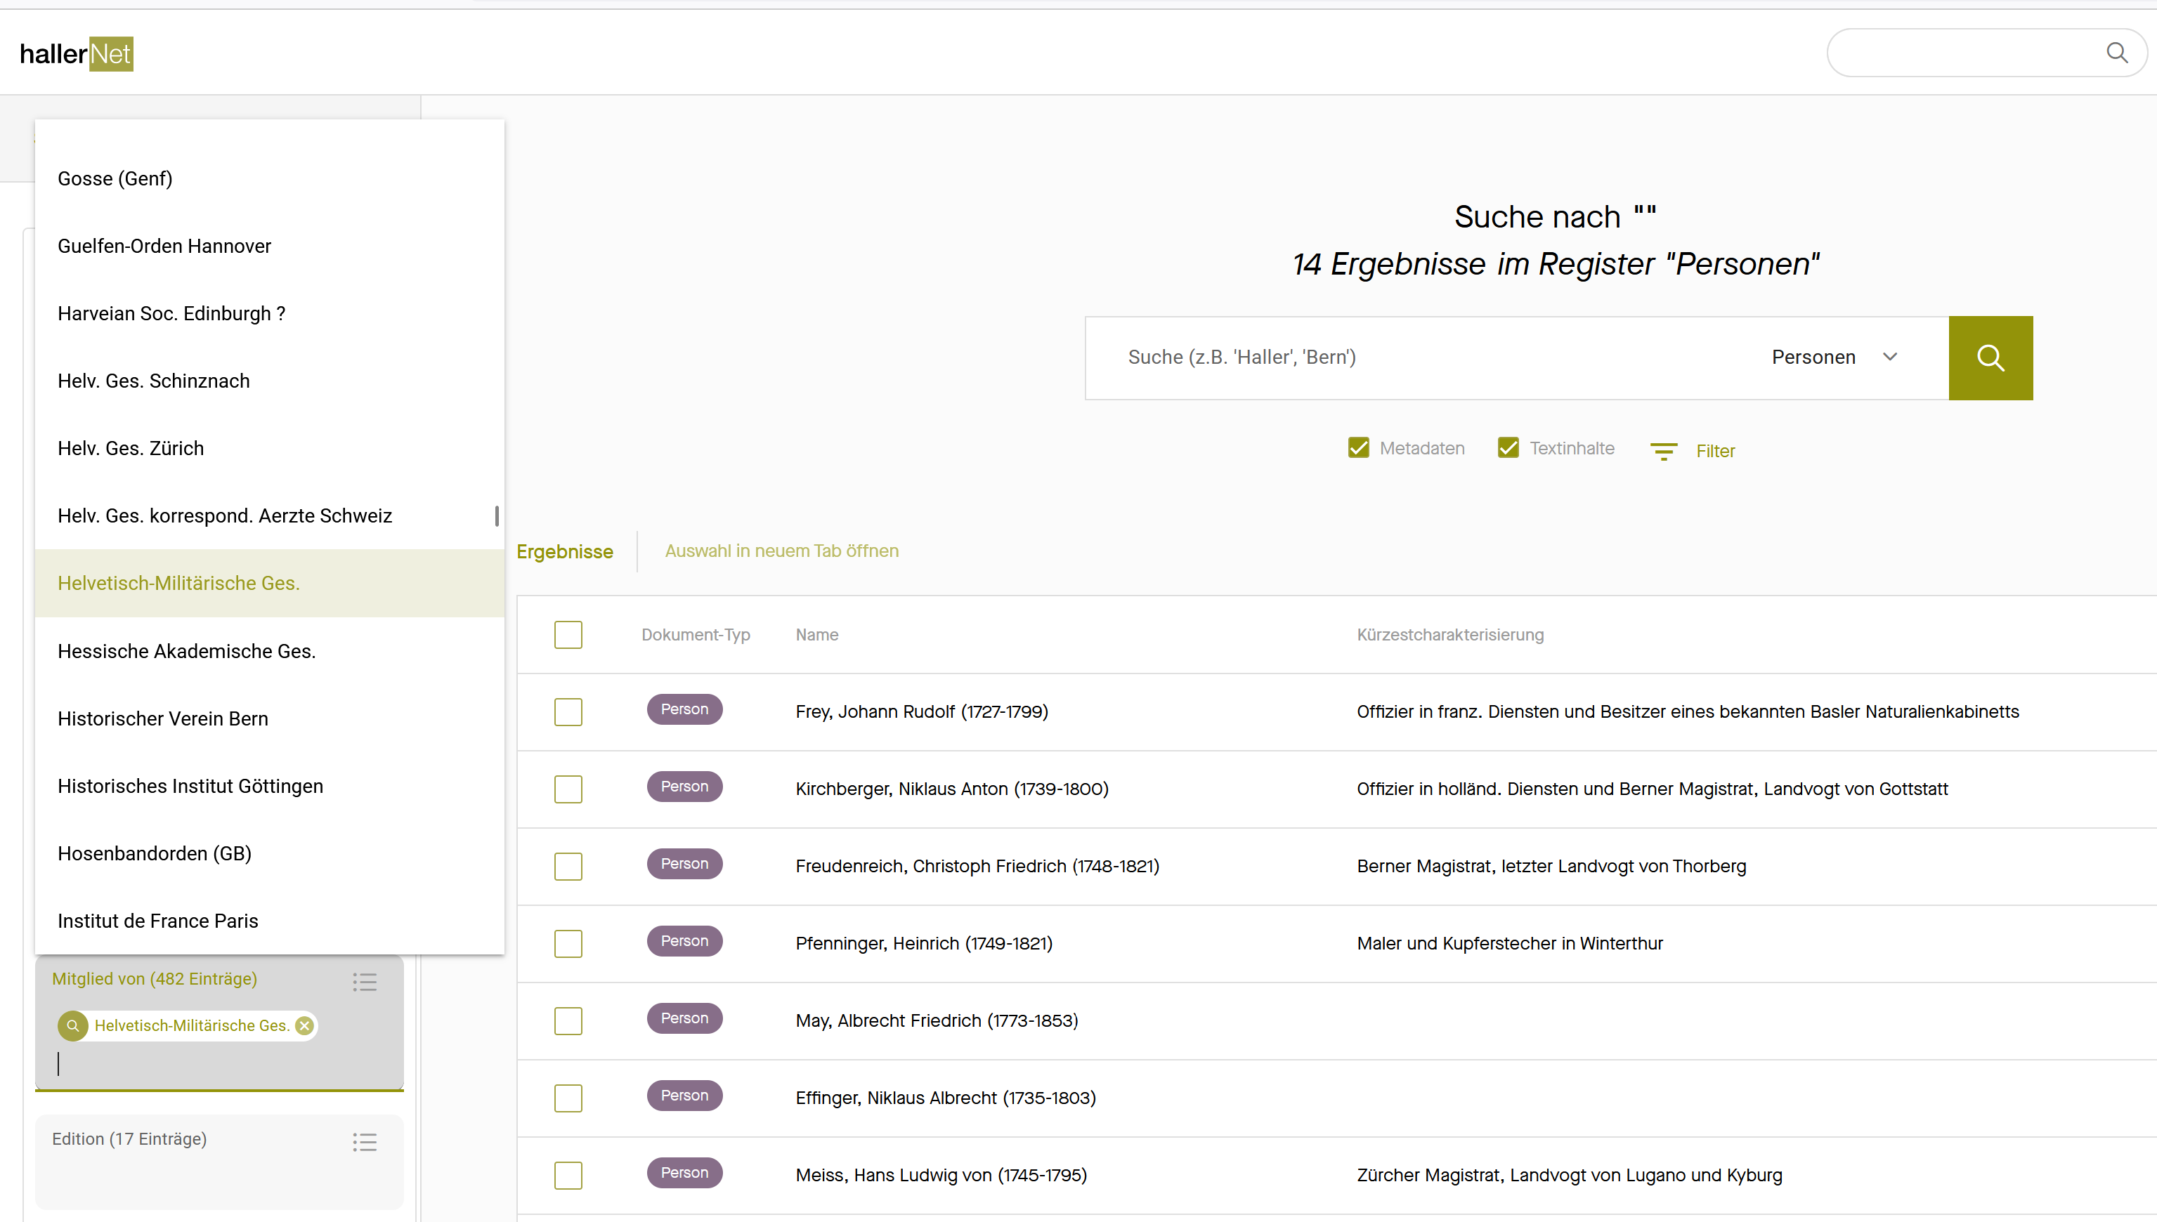Choose 'Historisches Institut Göttingen' option
The image size is (2157, 1222).
pyautogui.click(x=270, y=786)
